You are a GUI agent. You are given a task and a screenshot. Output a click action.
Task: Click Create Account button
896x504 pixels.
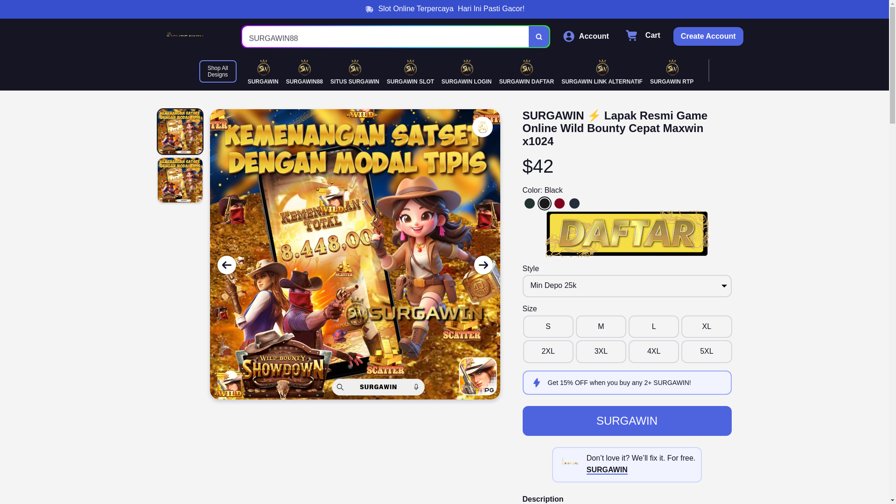[x=708, y=36]
